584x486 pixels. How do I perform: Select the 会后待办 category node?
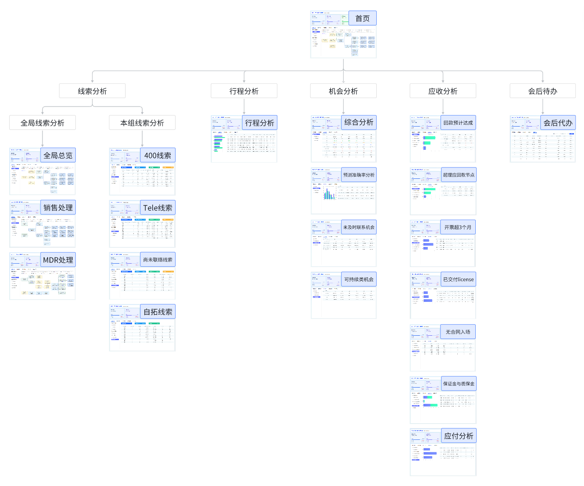click(543, 91)
